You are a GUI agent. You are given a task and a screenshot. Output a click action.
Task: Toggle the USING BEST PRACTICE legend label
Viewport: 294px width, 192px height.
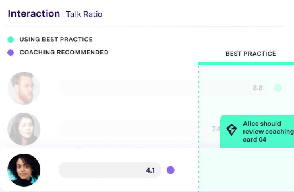(x=56, y=40)
